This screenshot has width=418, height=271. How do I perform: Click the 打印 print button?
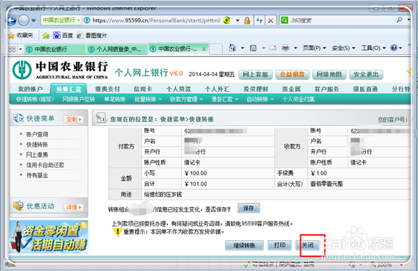[x=279, y=245]
